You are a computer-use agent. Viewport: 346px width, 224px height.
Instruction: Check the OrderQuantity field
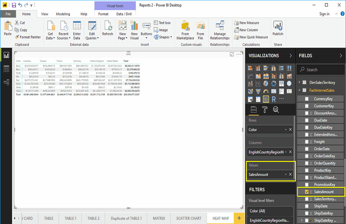point(307,163)
